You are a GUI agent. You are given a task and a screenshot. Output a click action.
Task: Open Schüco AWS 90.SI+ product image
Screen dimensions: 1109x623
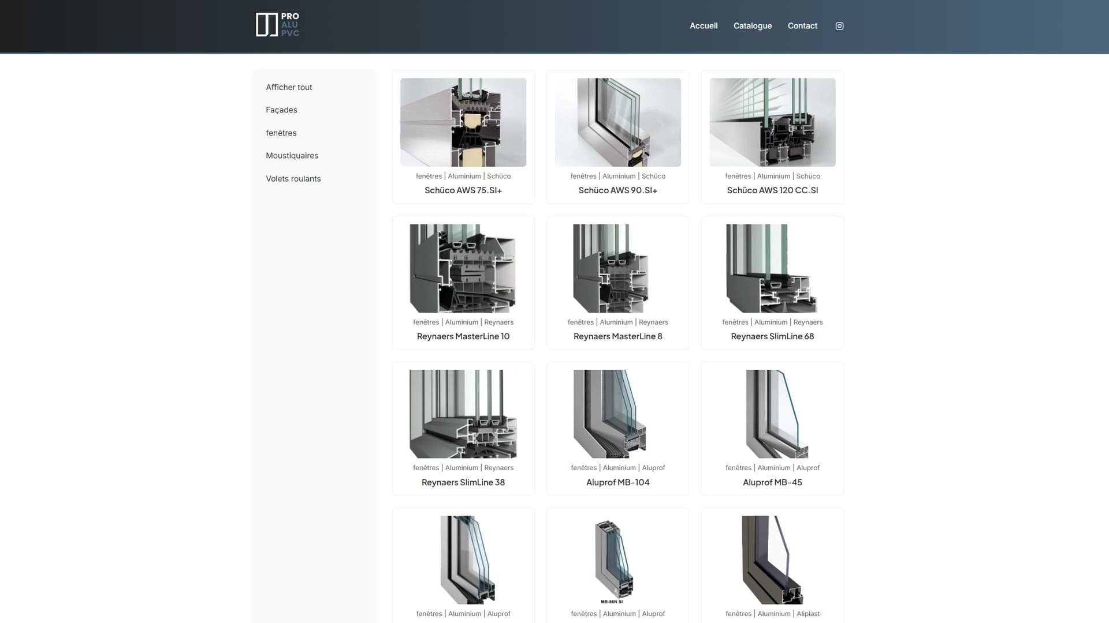click(x=617, y=122)
